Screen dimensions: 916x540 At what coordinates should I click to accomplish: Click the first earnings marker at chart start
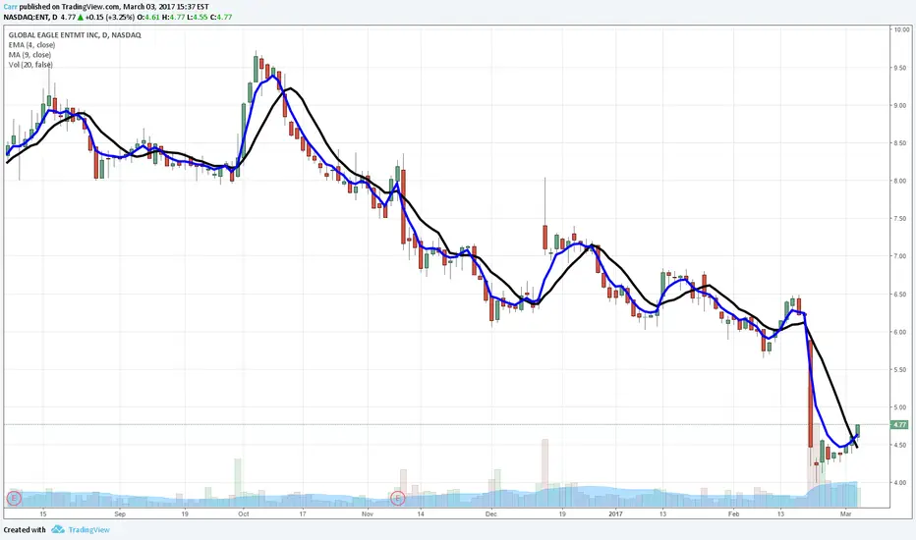coord(13,498)
